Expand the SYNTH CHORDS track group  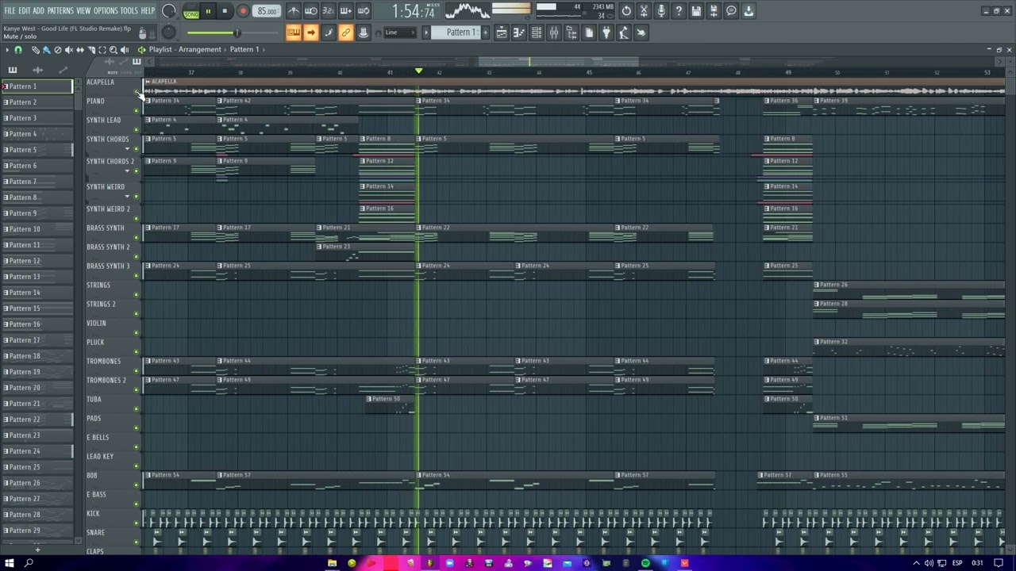[x=127, y=148]
